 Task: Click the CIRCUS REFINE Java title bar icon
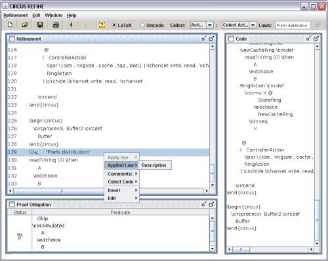click(5, 6)
